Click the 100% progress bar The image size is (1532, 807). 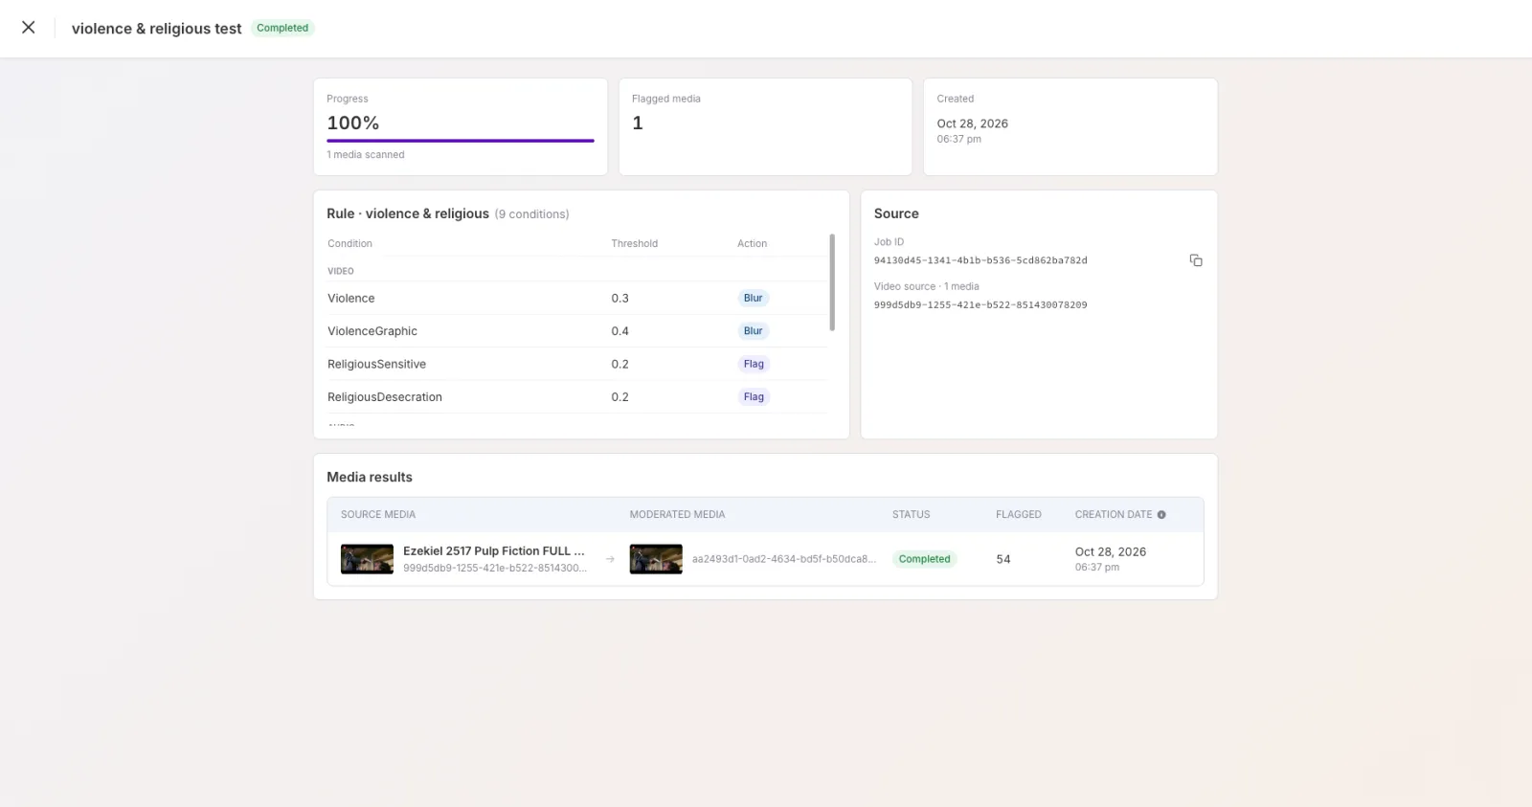[x=461, y=141]
